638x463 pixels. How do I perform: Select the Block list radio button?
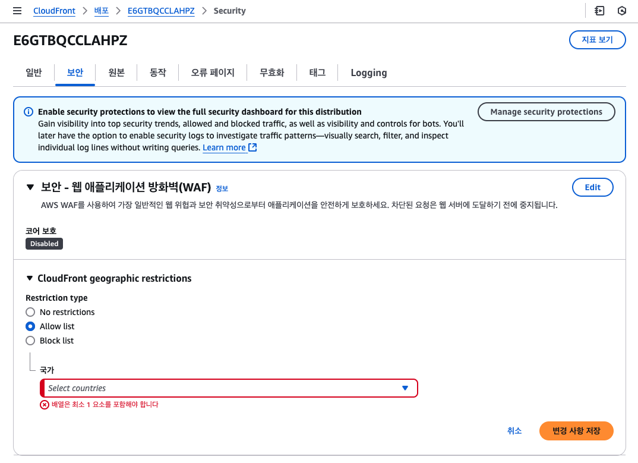(30, 341)
